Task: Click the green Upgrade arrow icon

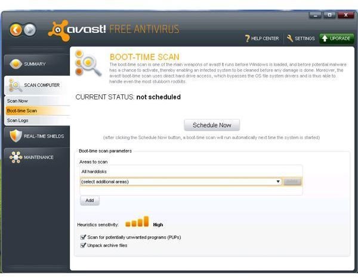Action: 325,38
